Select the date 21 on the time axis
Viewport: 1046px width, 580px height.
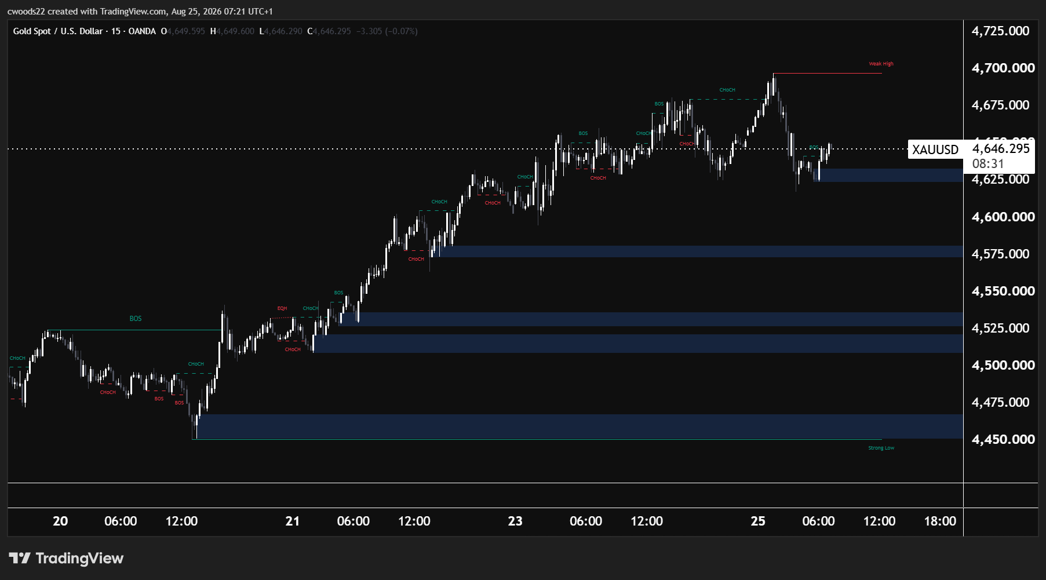click(x=293, y=521)
